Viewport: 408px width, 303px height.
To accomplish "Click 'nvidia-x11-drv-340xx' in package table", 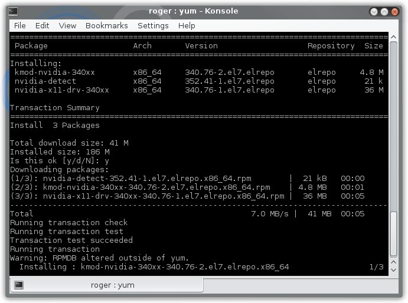I will coord(61,90).
